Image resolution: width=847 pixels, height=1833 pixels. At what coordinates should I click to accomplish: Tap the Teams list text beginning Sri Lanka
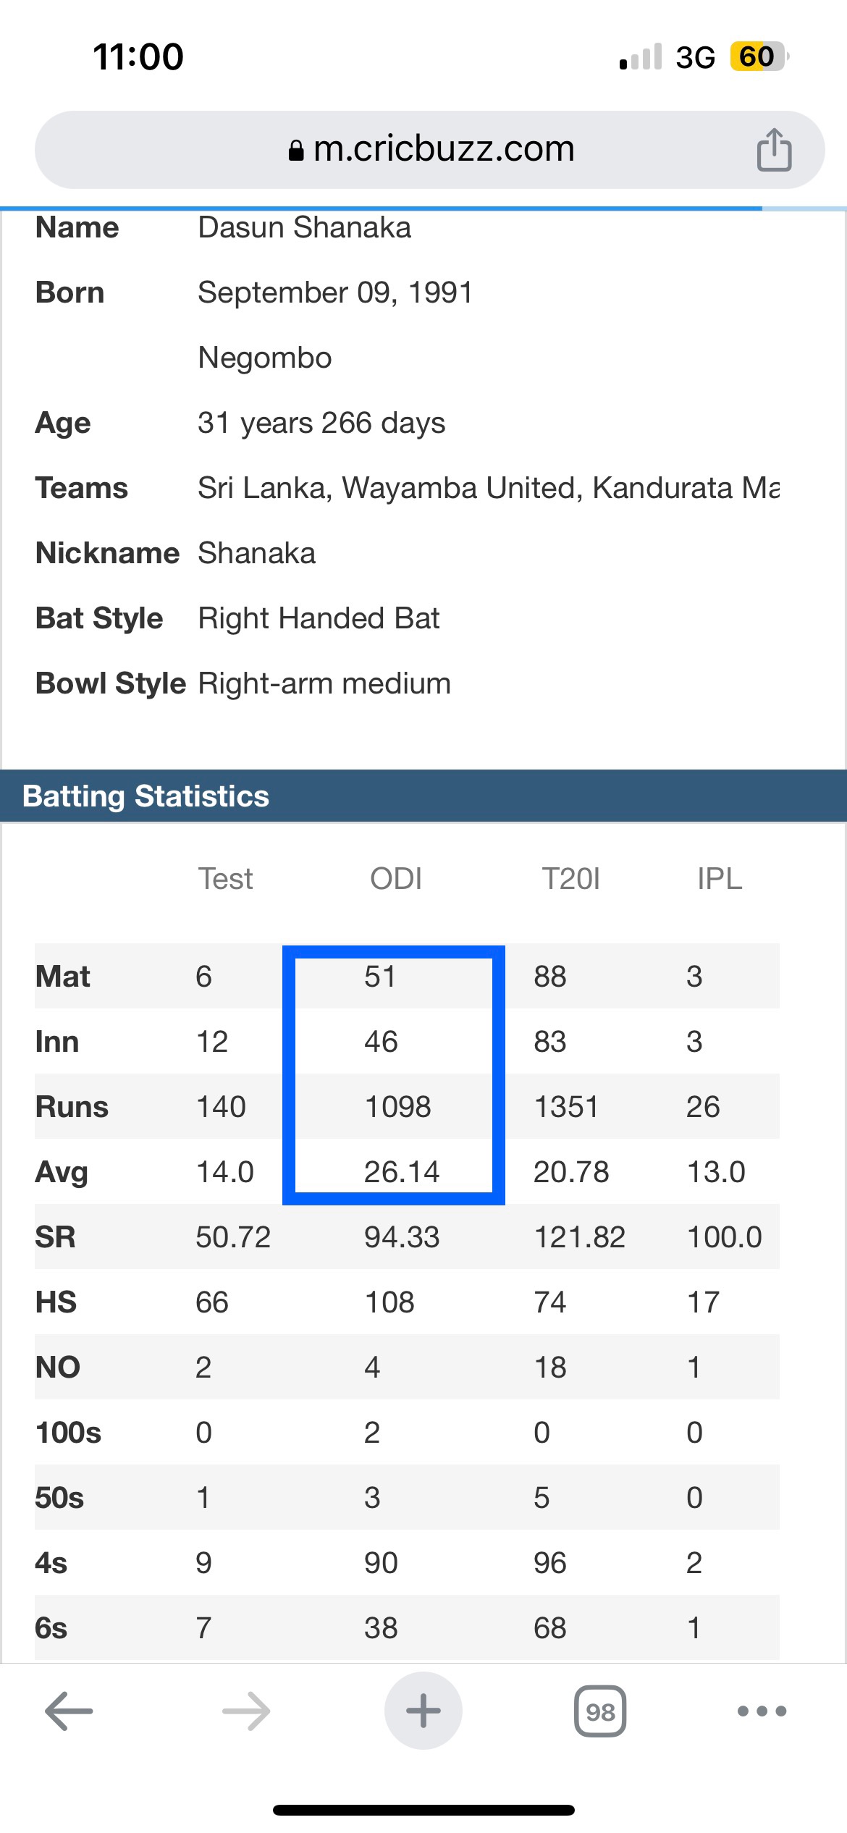(x=489, y=488)
